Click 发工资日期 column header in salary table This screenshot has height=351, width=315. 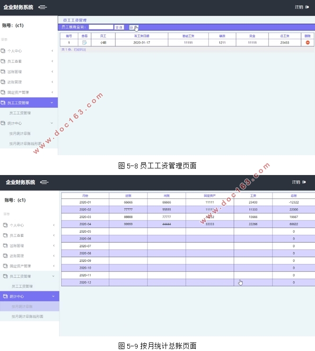coord(141,36)
